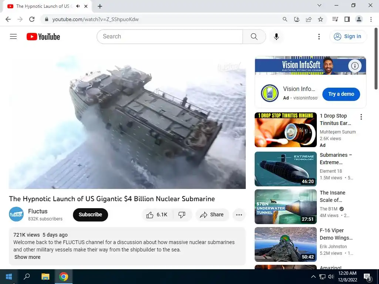
Task: Start voice search with microphone icon
Action: 276,37
